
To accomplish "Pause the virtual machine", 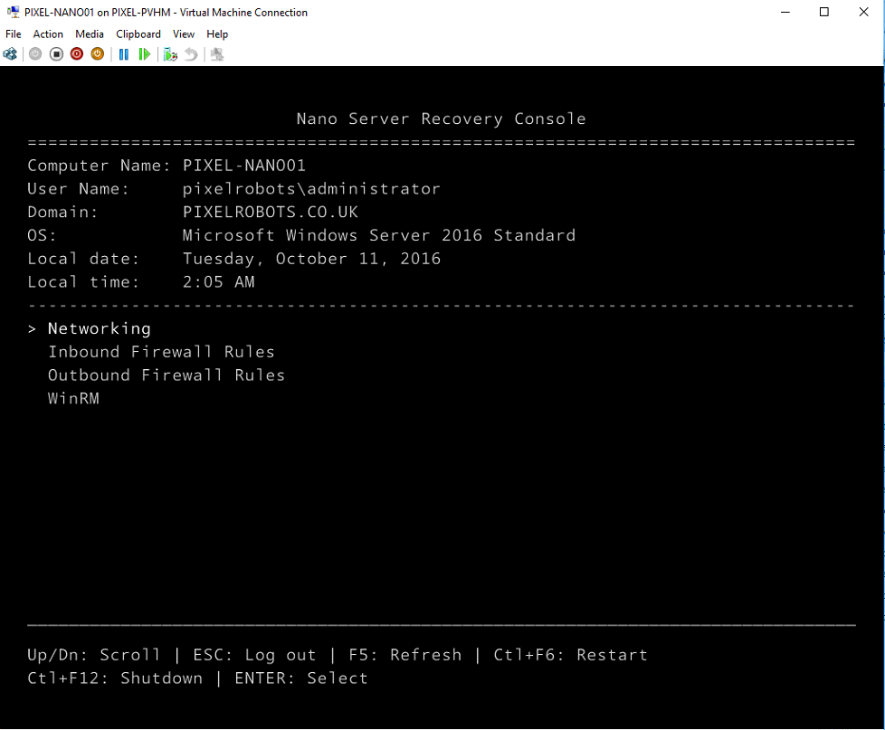I will (124, 54).
